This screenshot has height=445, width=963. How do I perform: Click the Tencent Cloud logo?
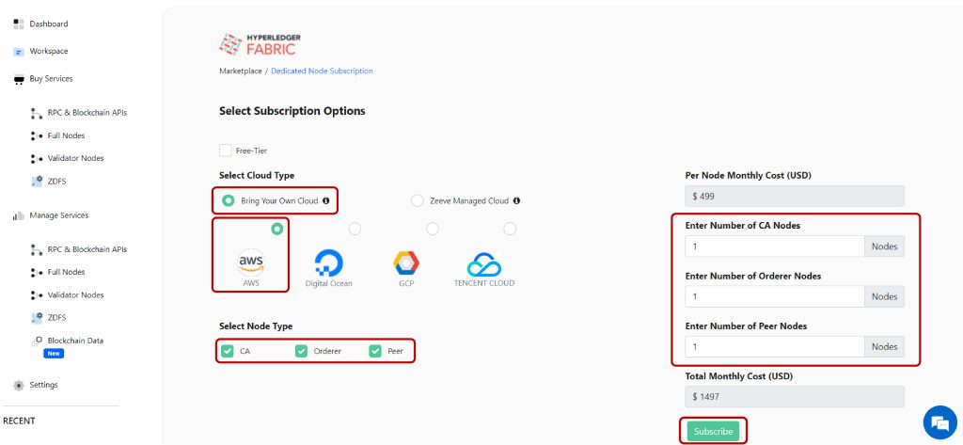coord(484,264)
